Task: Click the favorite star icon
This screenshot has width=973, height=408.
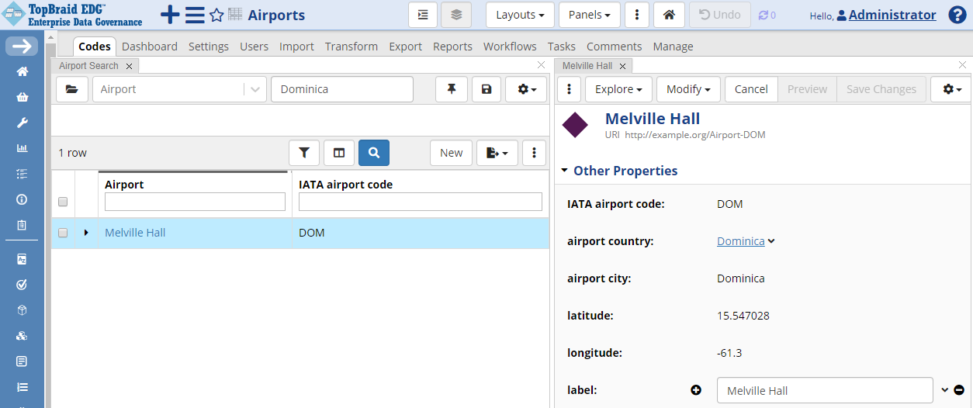Action: point(216,16)
